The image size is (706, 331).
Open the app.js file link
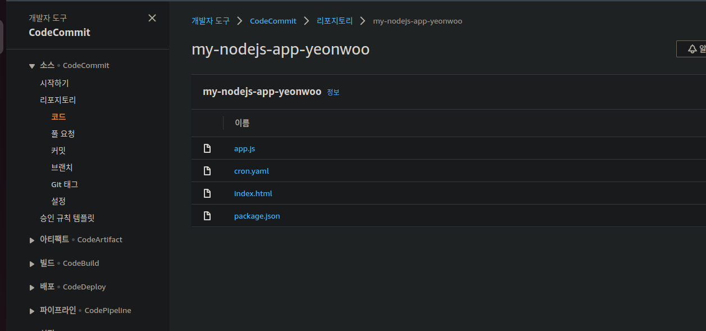[244, 148]
